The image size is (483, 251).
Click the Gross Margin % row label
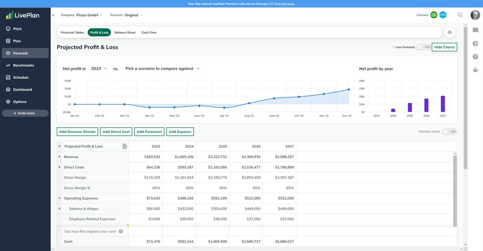[77, 188]
